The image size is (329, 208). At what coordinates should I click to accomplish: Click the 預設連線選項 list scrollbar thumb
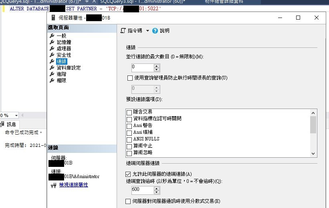point(313,125)
